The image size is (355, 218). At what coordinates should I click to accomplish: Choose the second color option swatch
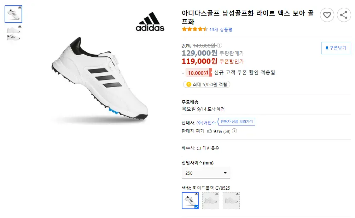pos(211,201)
